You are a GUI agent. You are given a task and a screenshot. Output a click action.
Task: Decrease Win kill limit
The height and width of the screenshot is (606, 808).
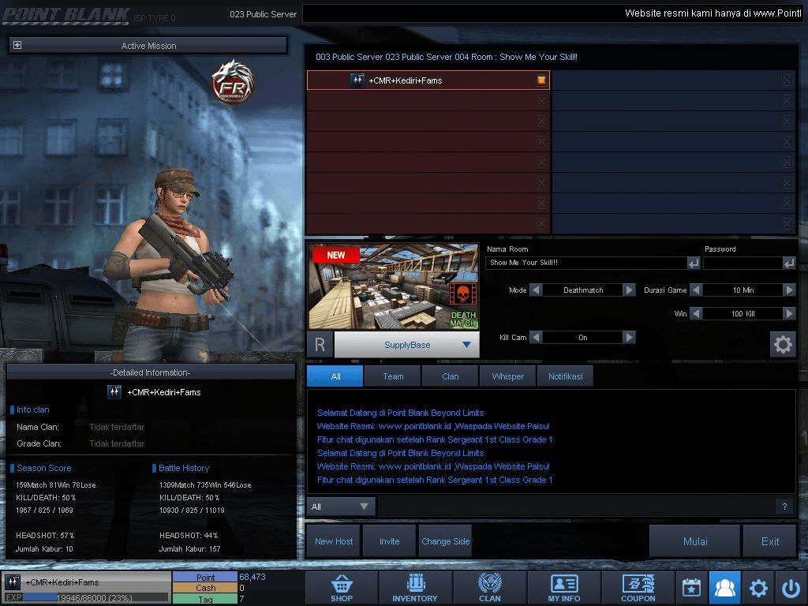pos(696,313)
